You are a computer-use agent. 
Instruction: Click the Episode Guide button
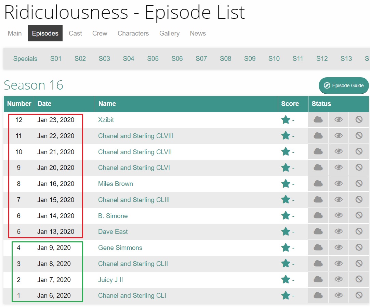point(344,85)
